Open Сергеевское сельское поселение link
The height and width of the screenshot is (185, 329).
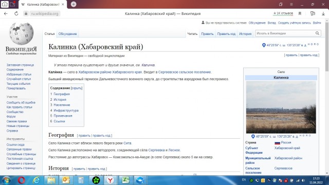coord(185,72)
